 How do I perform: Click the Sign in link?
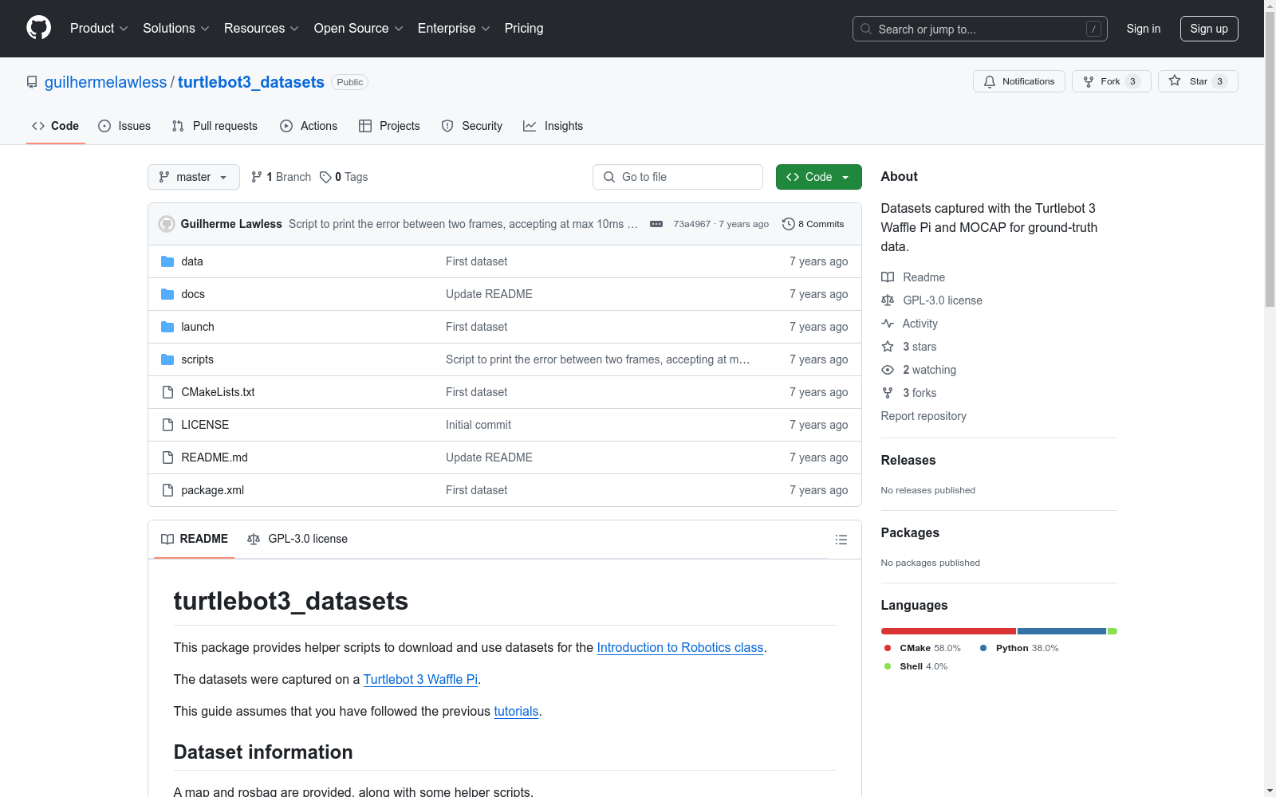[x=1144, y=29]
